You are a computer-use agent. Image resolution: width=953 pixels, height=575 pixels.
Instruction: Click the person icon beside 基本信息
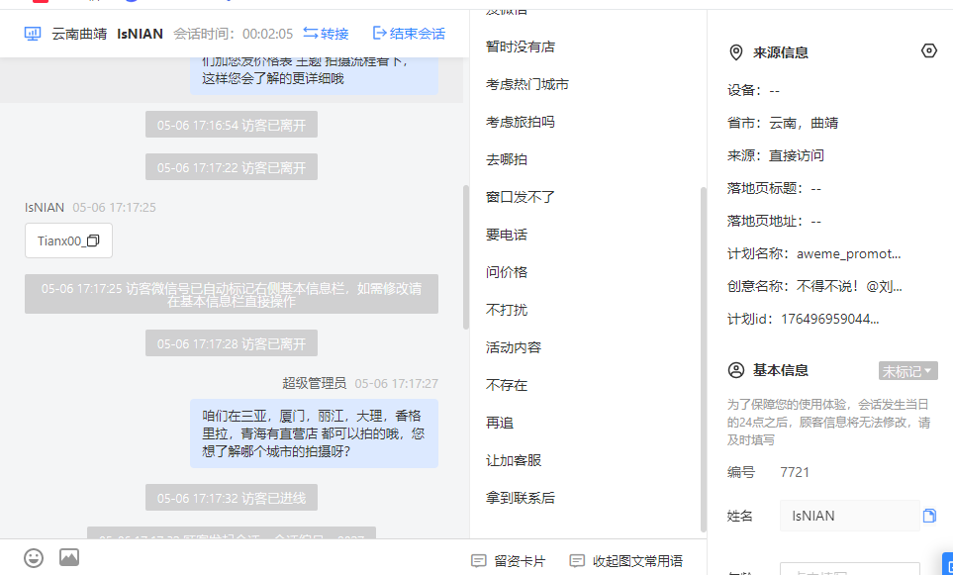click(736, 370)
